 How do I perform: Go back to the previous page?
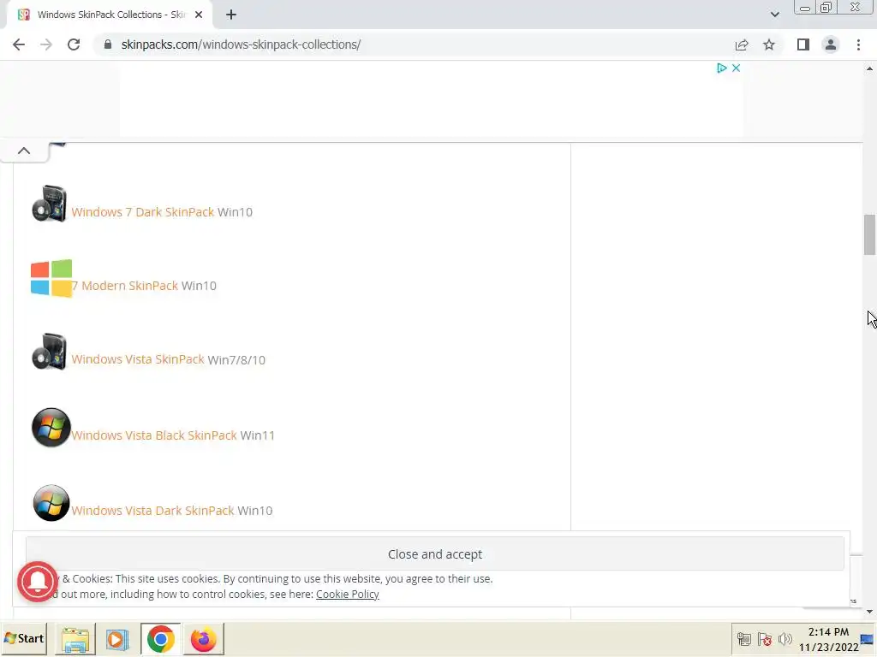tap(19, 44)
